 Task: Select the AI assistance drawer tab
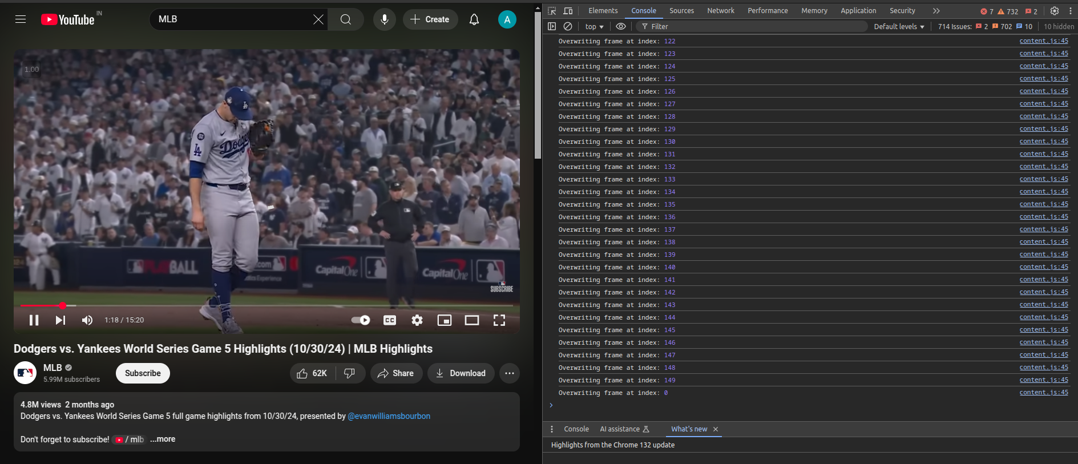pos(624,429)
